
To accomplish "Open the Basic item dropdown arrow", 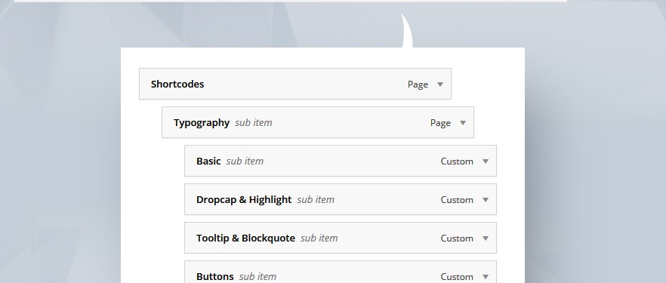I will pyautogui.click(x=486, y=161).
